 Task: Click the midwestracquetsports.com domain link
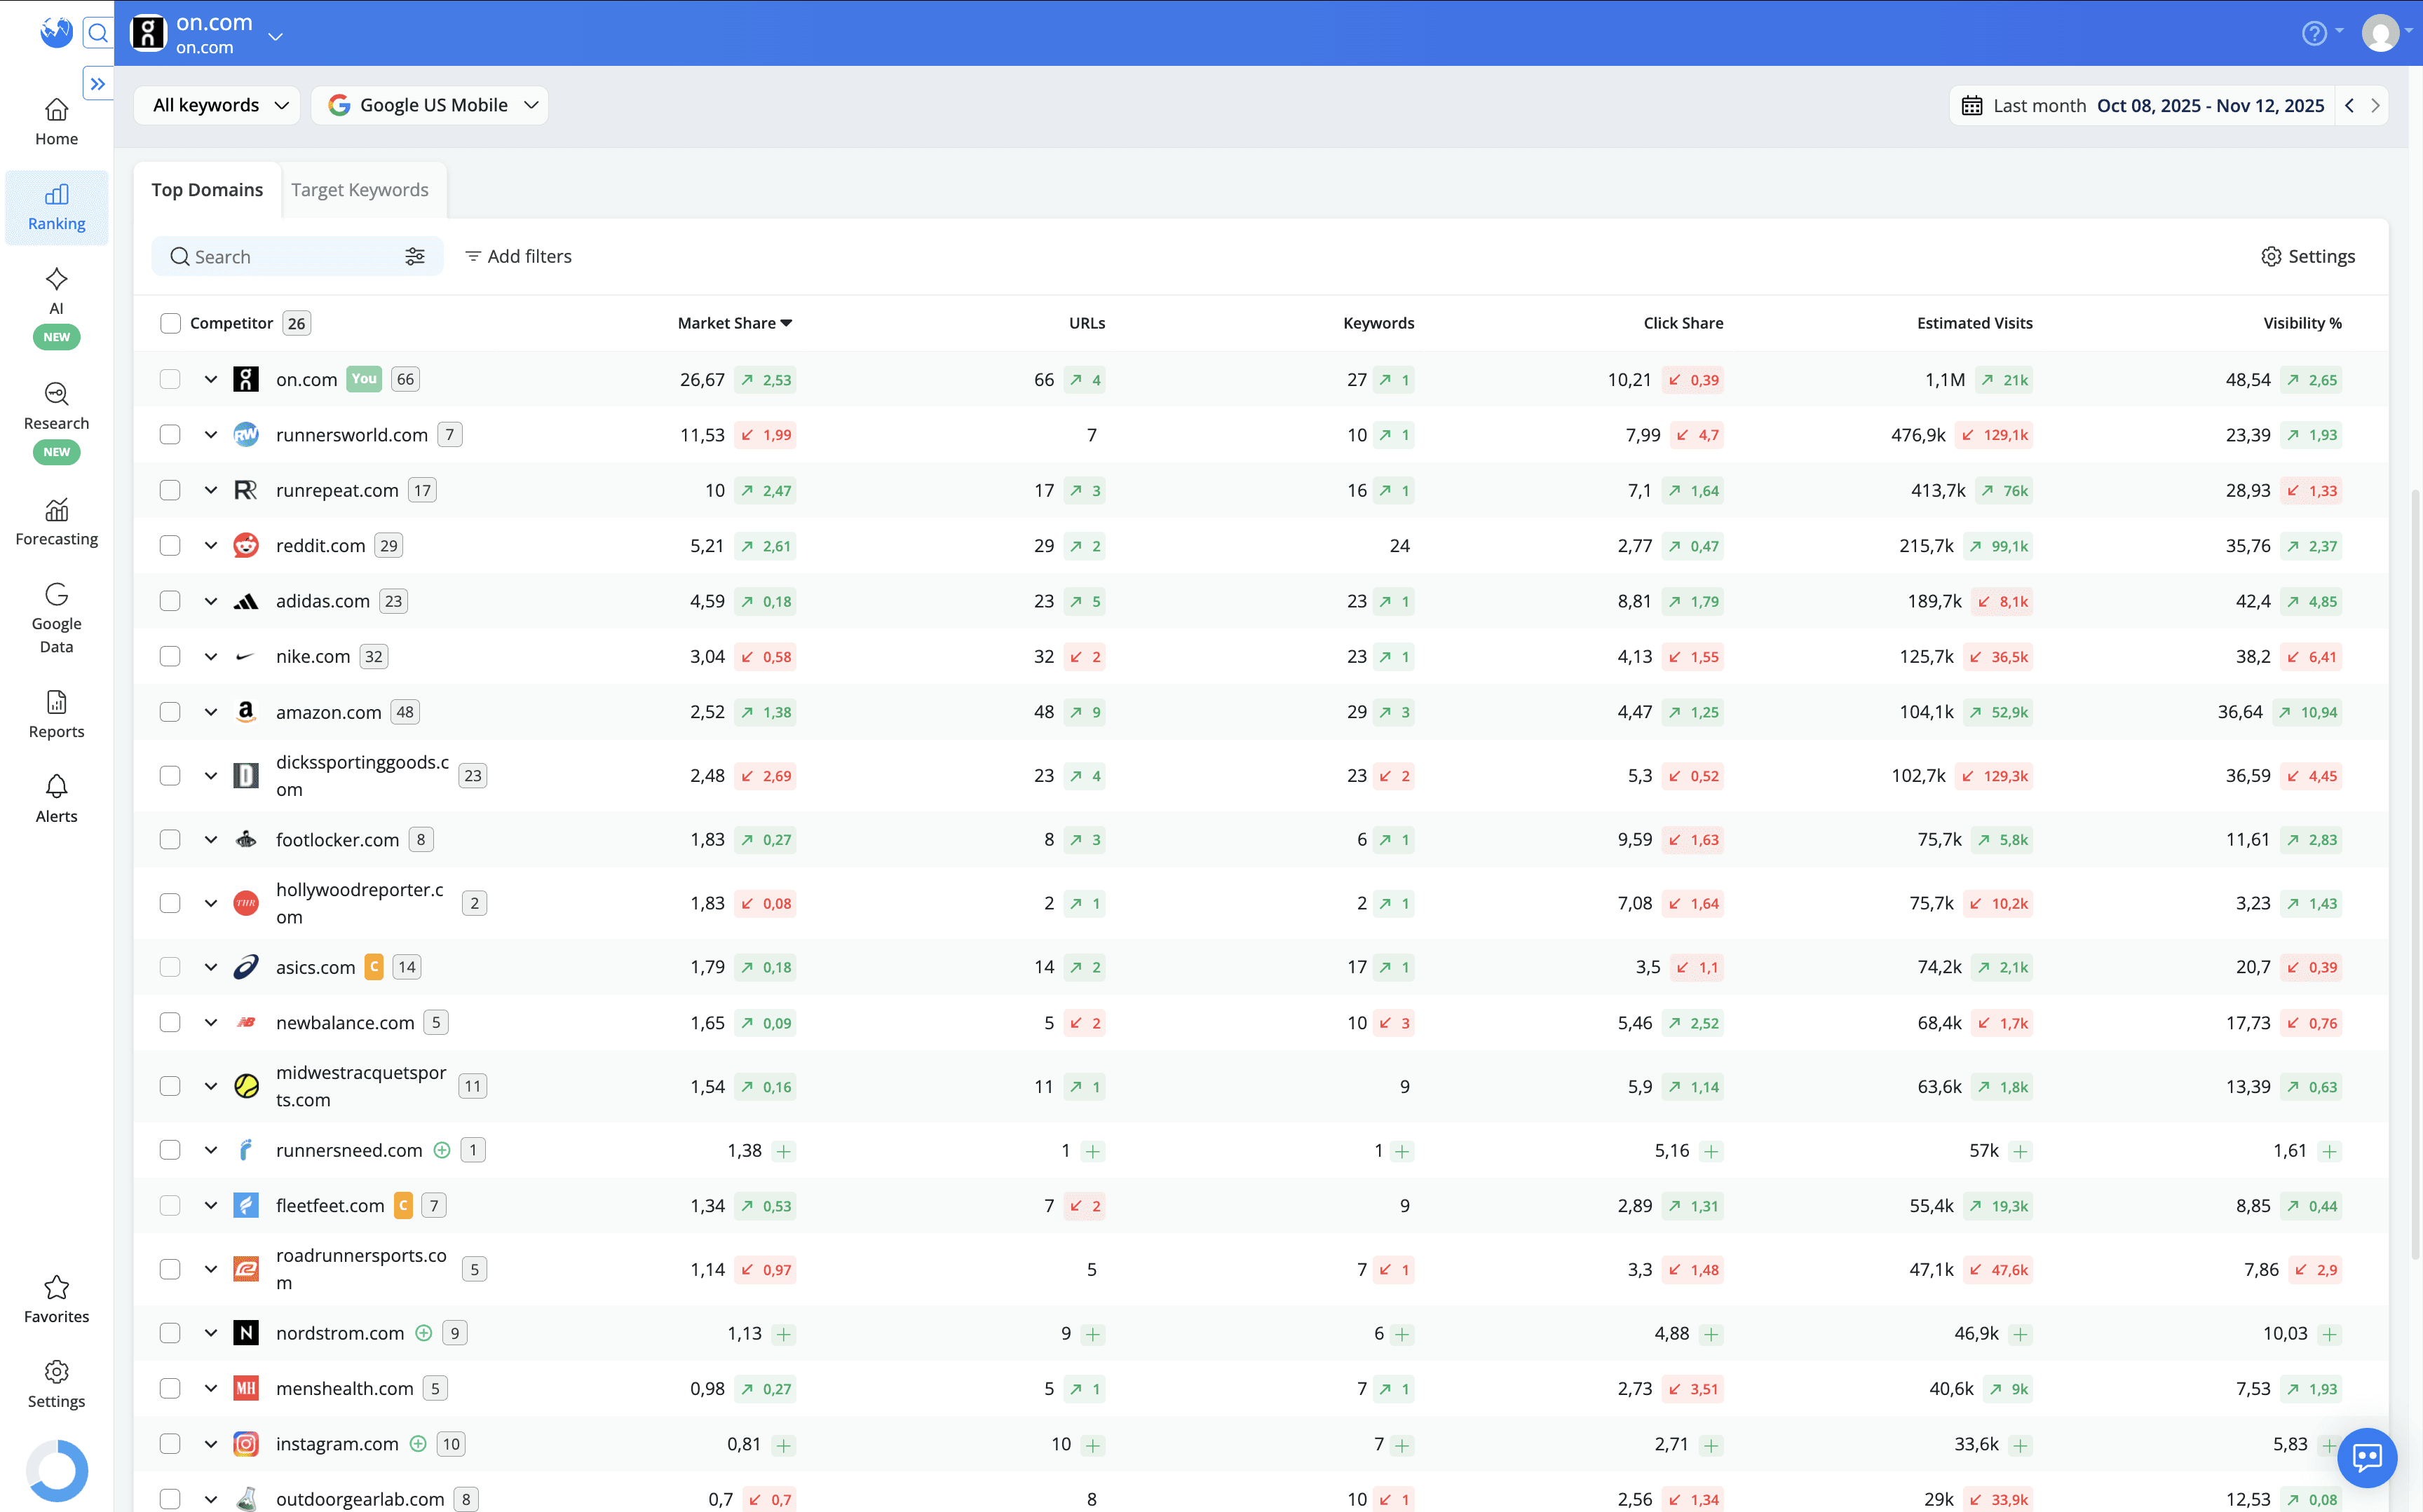(x=361, y=1086)
